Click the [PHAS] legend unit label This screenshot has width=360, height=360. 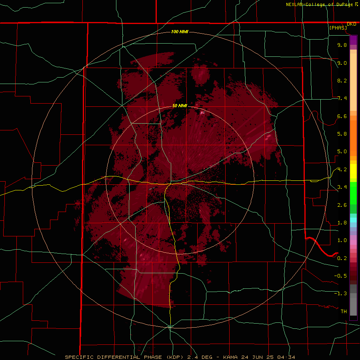(x=338, y=28)
